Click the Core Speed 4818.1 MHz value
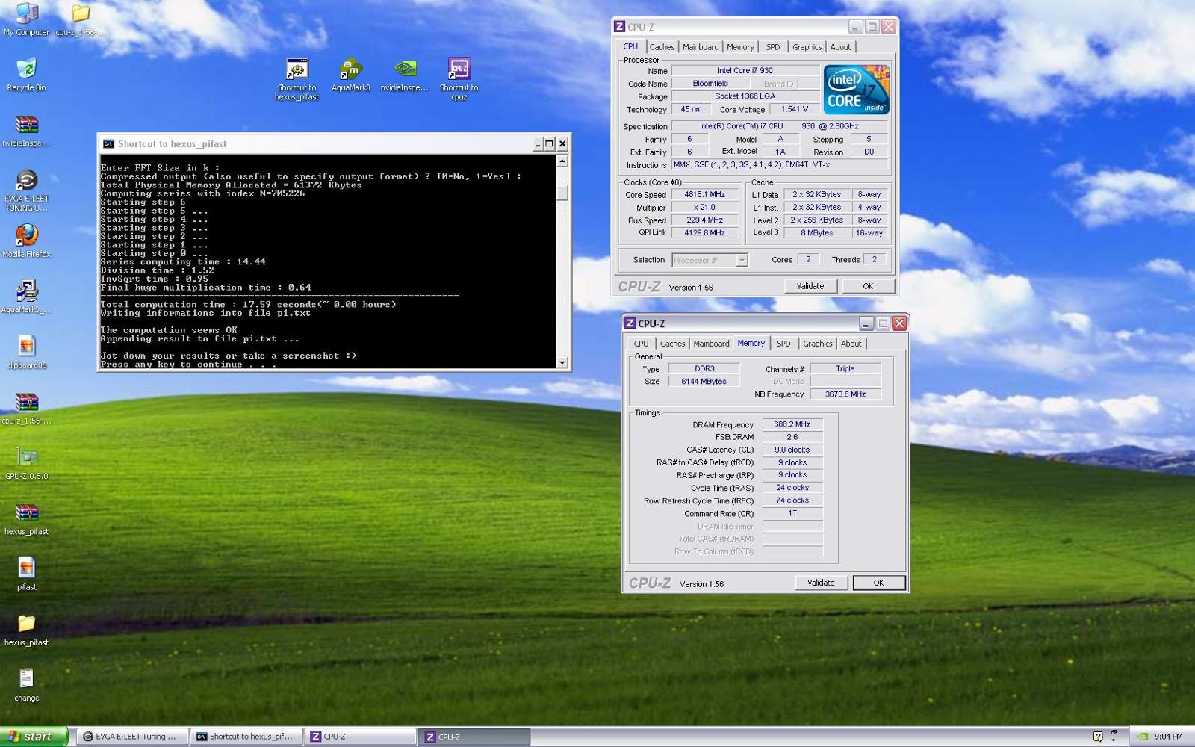1195x747 pixels. (x=704, y=194)
